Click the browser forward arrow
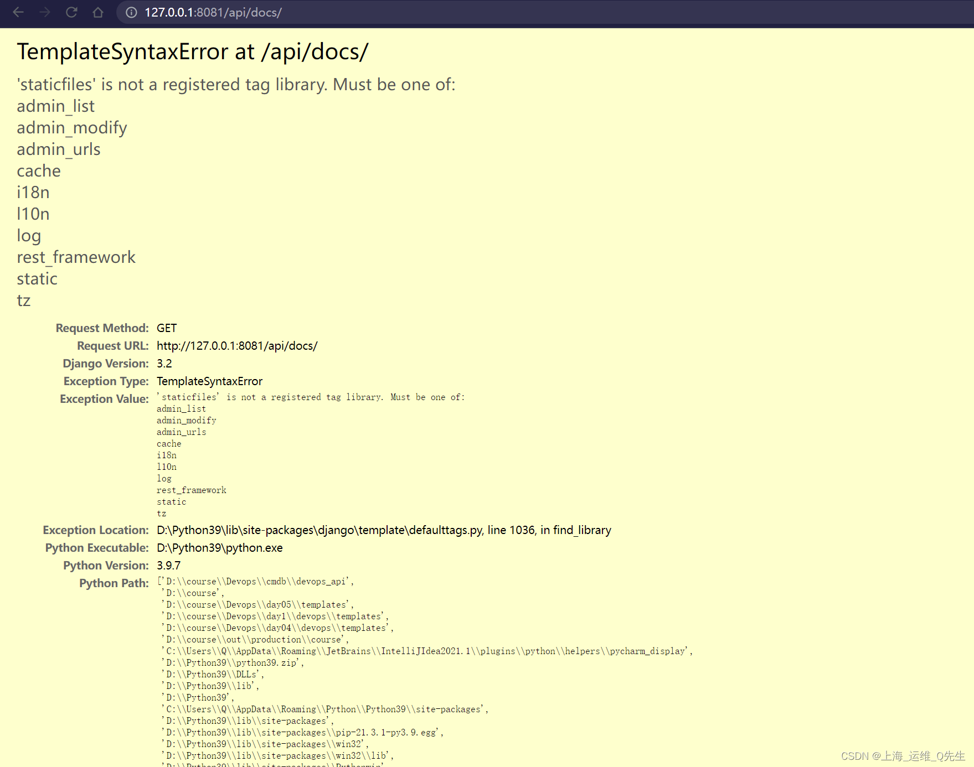Screen dimensions: 974x767 coord(45,12)
